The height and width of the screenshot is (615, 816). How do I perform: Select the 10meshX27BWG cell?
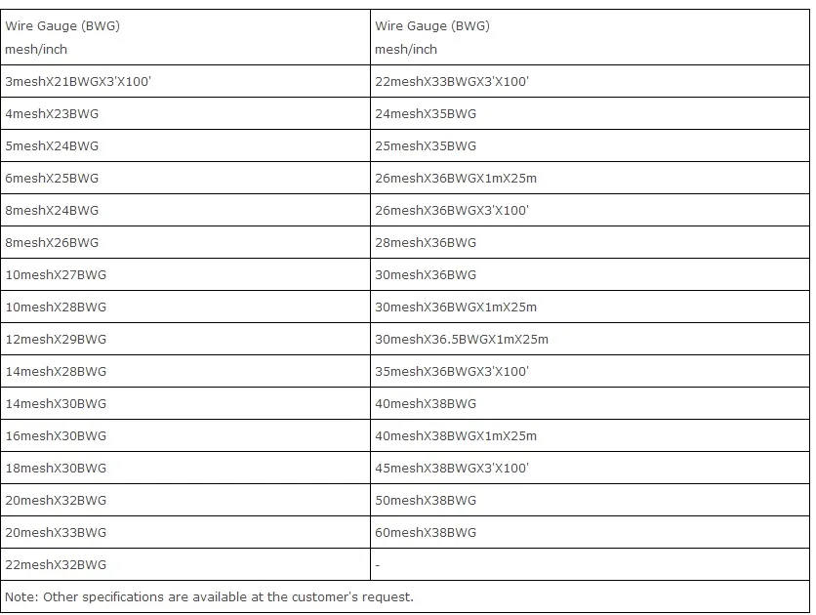[x=57, y=275]
